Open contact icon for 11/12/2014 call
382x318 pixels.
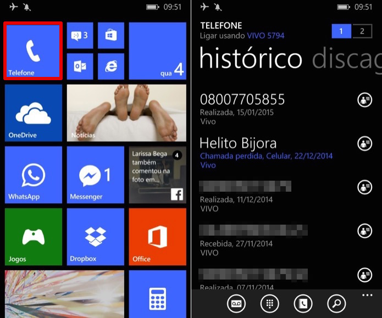pos(365,187)
